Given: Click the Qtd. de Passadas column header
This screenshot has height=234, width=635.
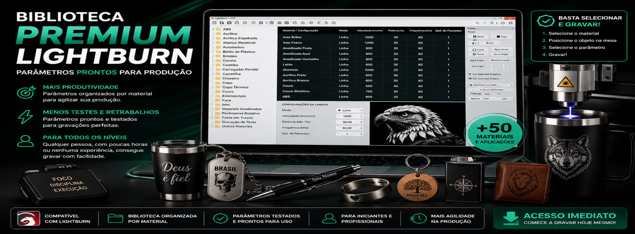Looking at the screenshot, I should click(x=448, y=30).
